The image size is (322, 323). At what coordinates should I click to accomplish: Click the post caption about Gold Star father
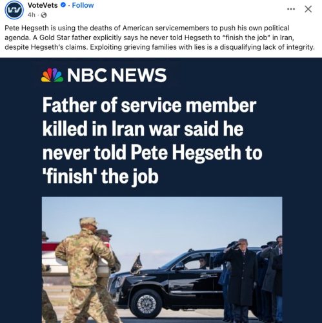click(x=159, y=37)
